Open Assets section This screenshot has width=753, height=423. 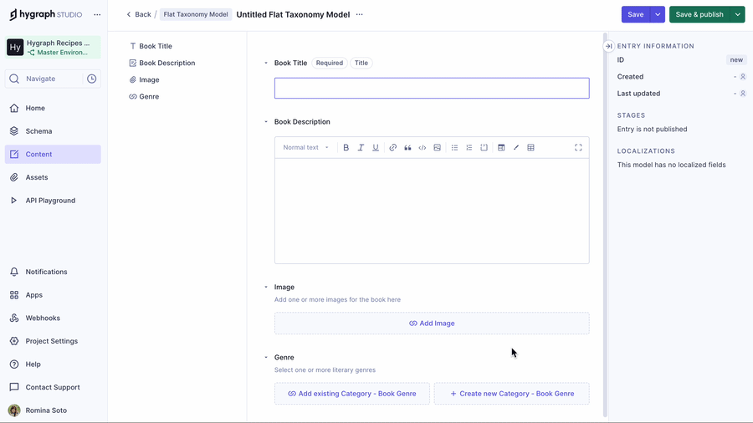[53, 177]
